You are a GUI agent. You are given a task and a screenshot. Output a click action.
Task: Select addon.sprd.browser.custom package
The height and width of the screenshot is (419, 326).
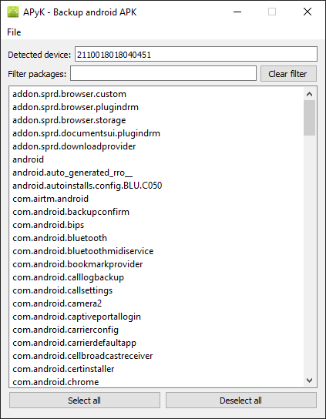click(x=156, y=94)
